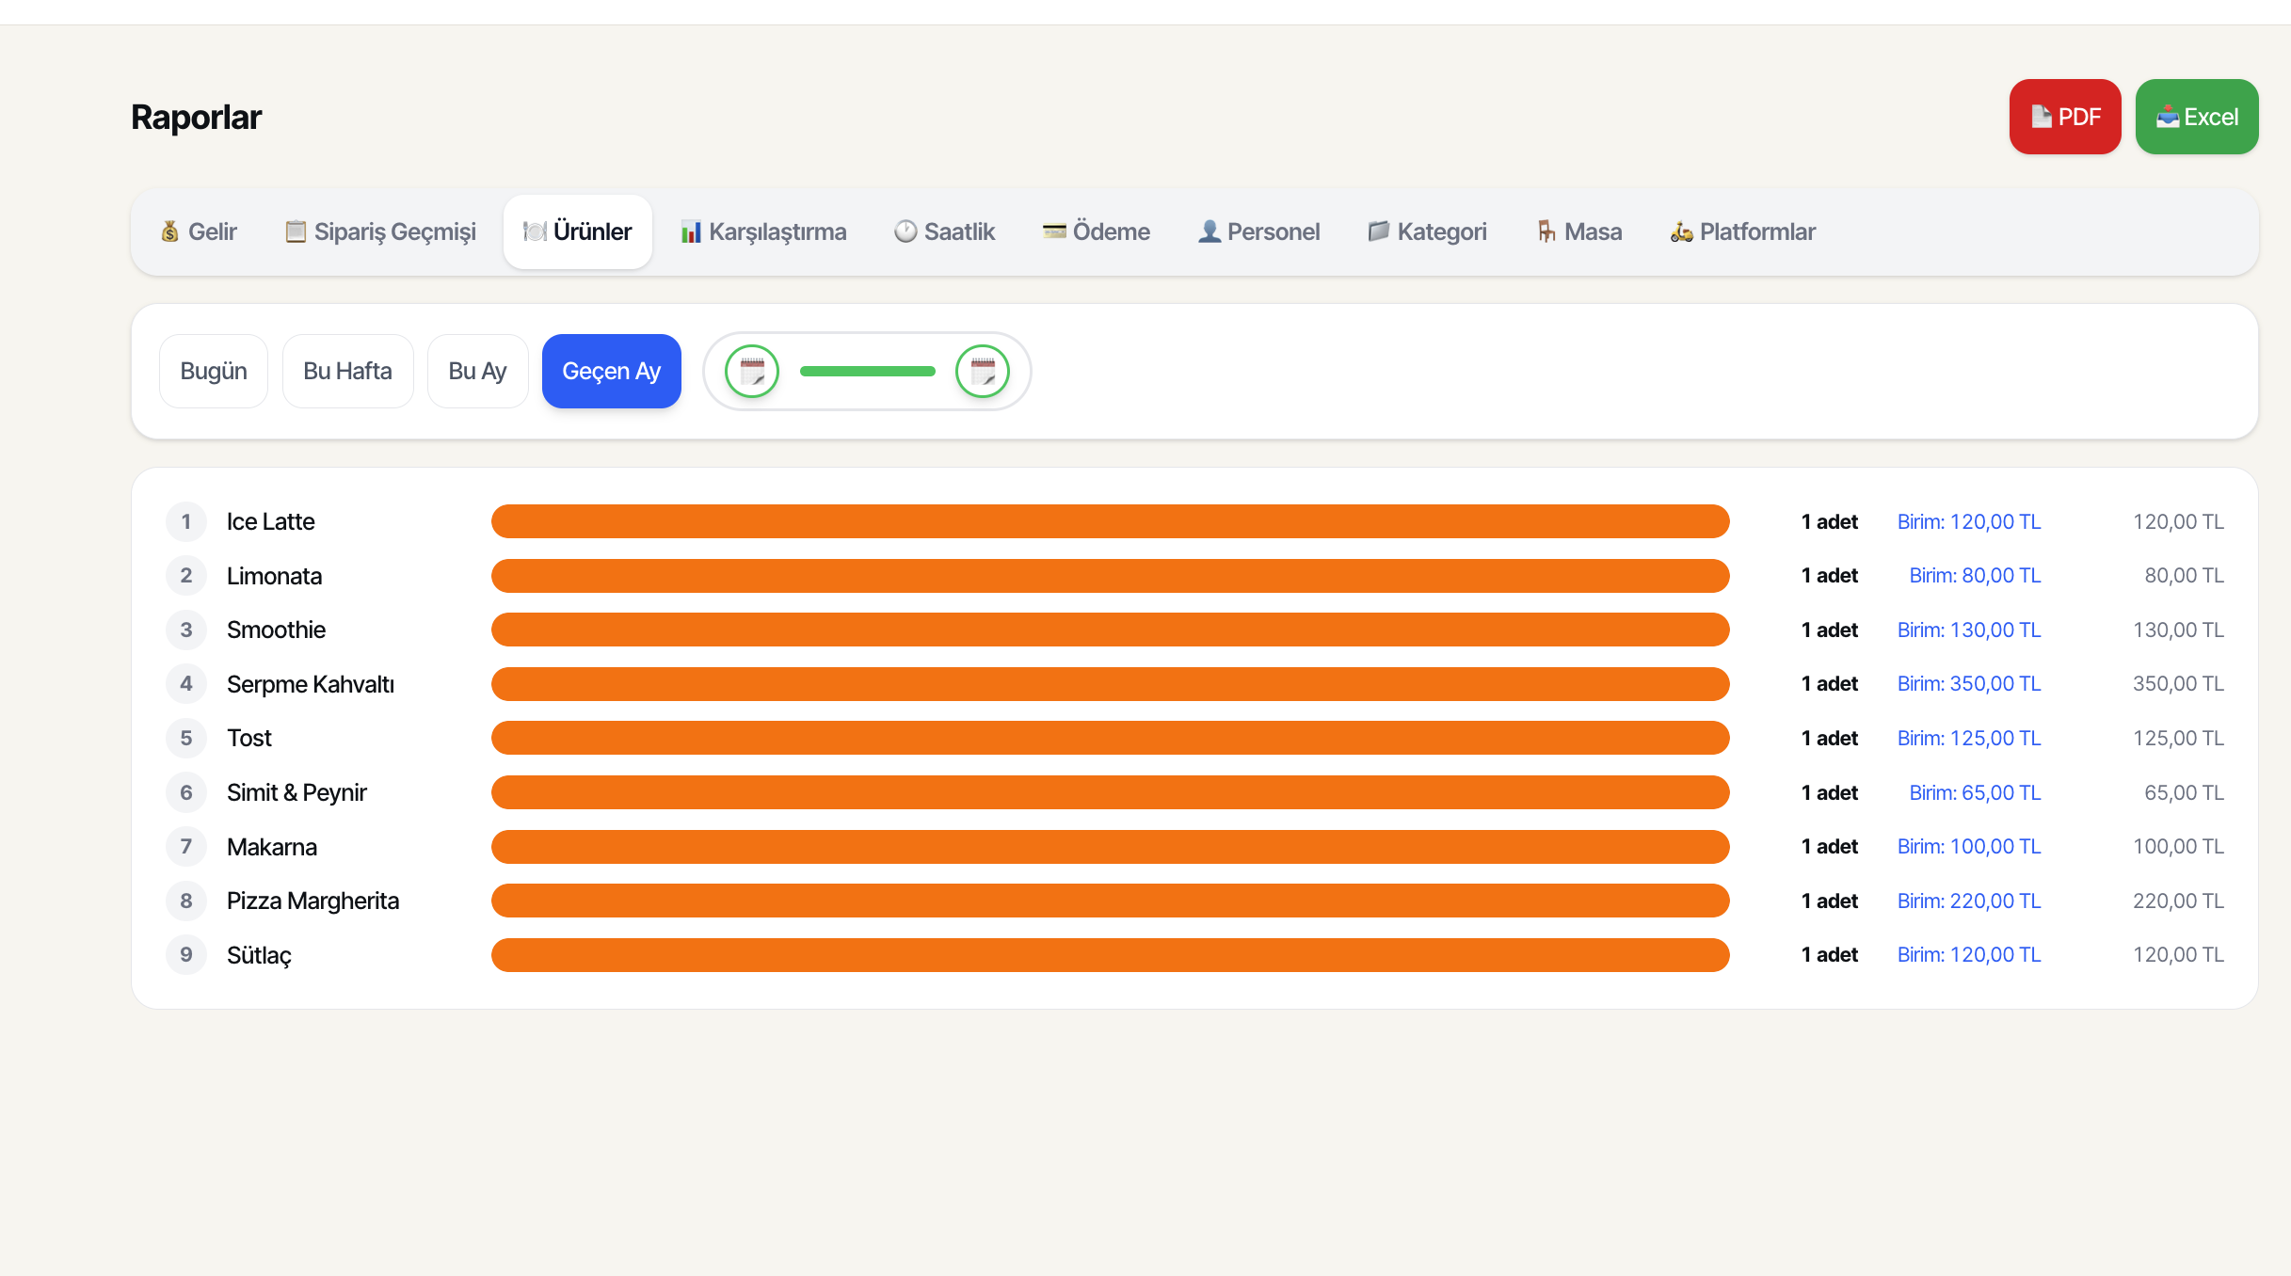Switch to Masa tab

click(1579, 231)
